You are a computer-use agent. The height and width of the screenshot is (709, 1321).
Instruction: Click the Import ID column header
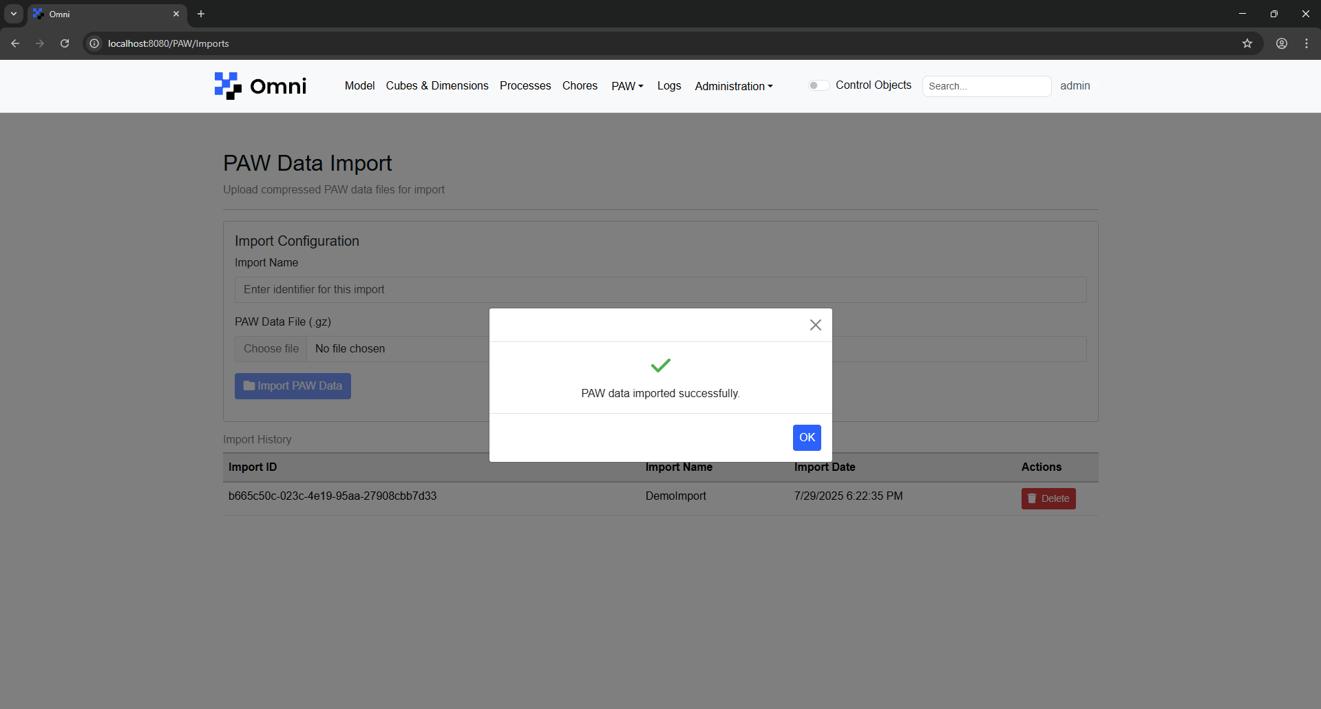pyautogui.click(x=253, y=467)
